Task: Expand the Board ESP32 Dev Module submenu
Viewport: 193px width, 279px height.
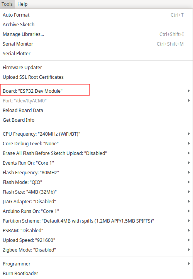Action: coord(96,91)
